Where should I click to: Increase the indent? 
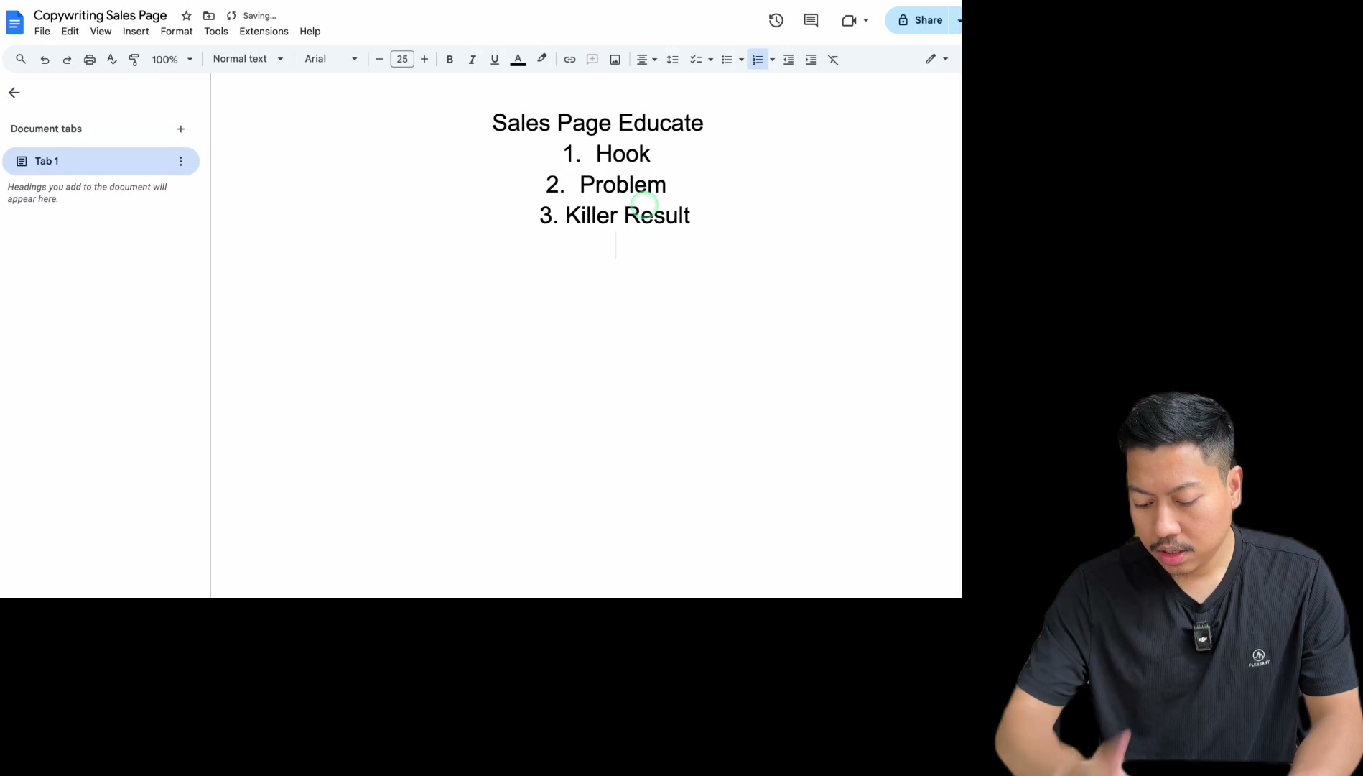coord(811,59)
